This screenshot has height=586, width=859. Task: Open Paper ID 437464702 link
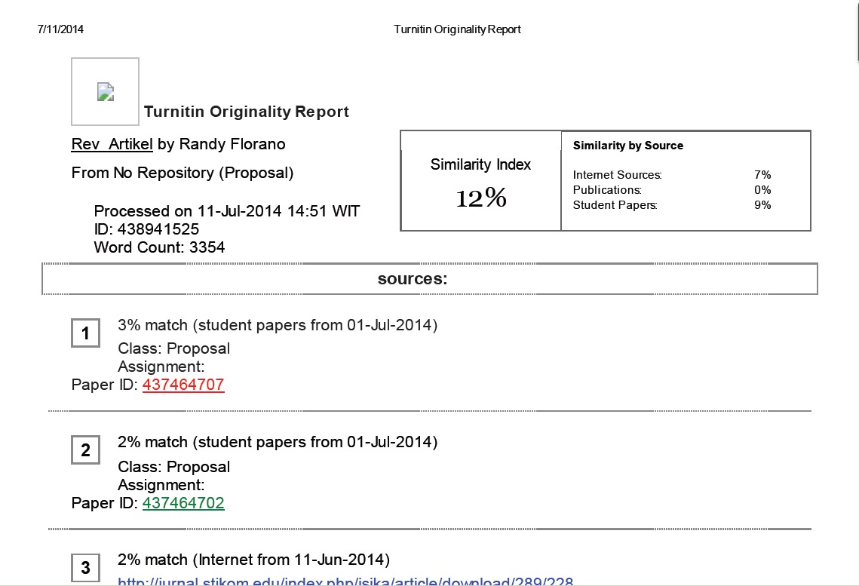tap(183, 503)
